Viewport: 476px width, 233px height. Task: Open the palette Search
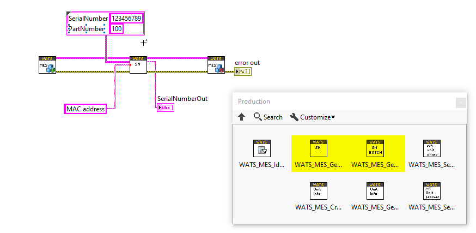click(x=268, y=117)
